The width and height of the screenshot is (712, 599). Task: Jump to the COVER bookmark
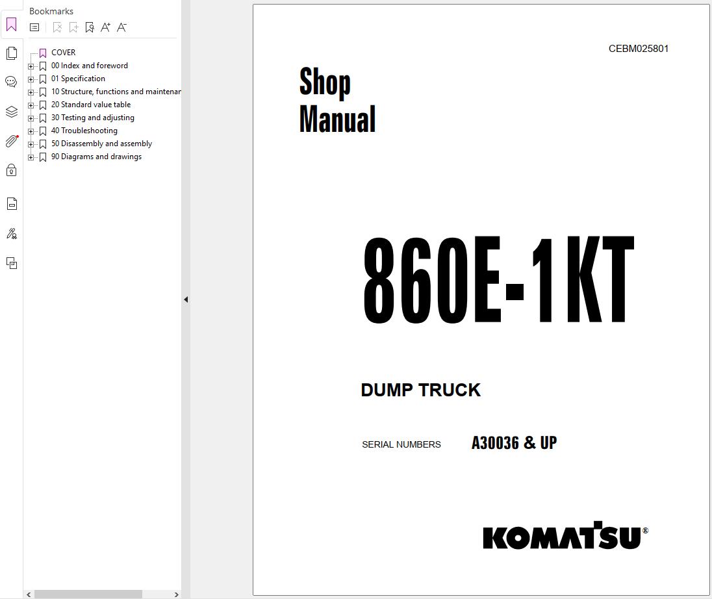63,53
